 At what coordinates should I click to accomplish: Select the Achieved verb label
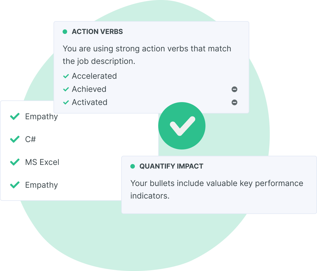click(89, 89)
